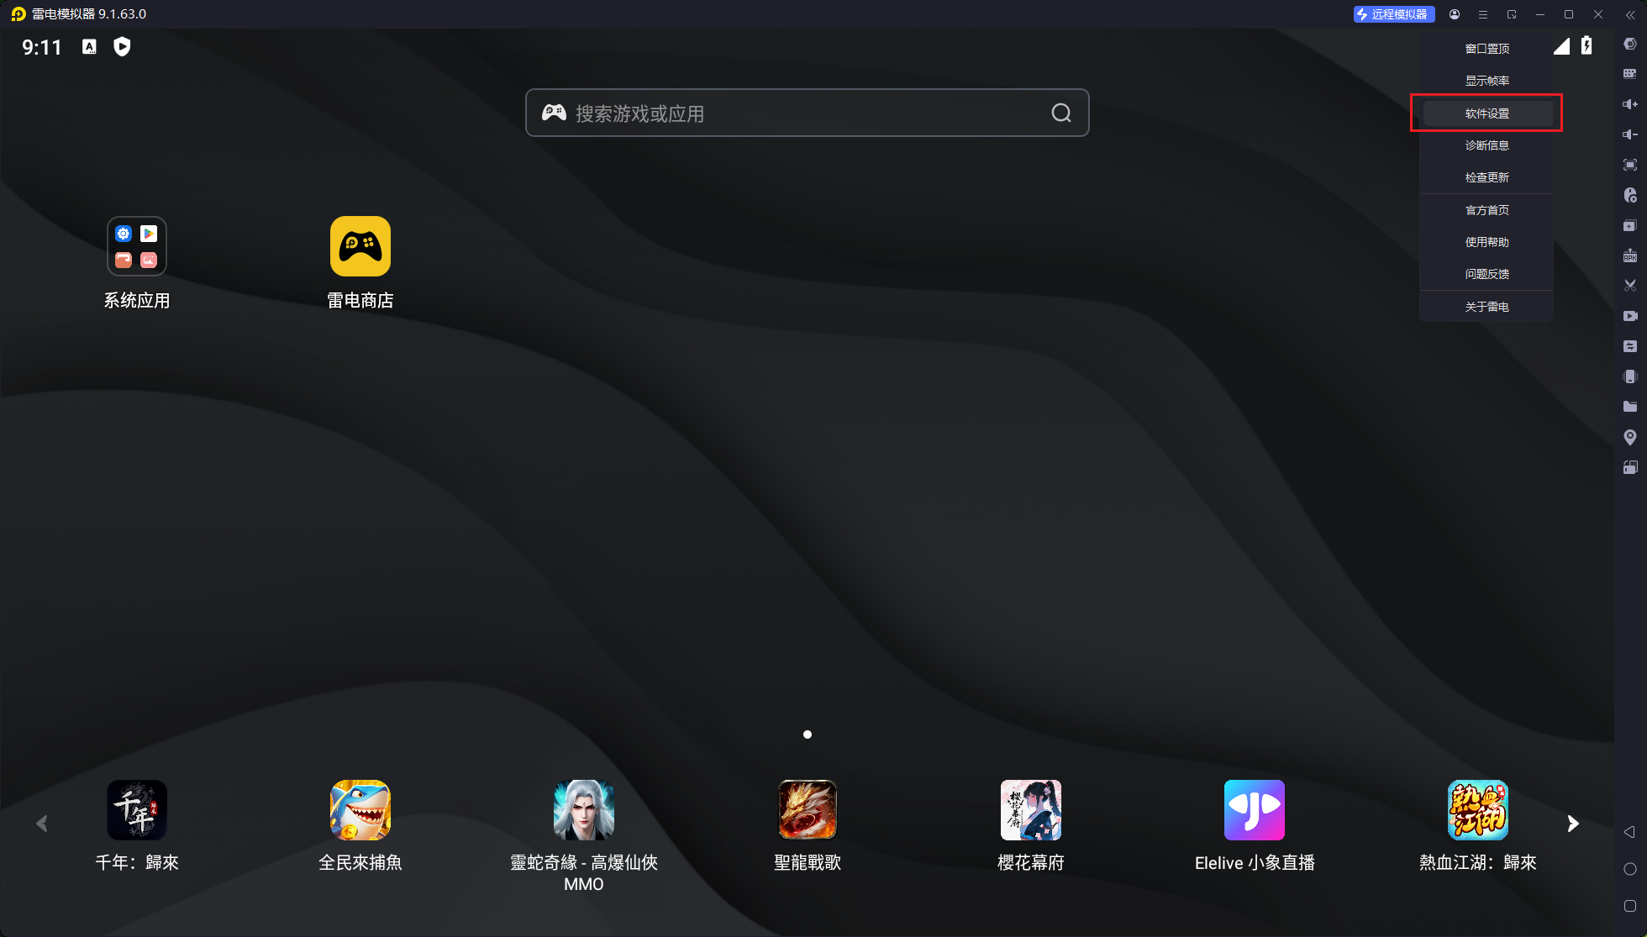Start the video recorder from sidebar
This screenshot has height=937, width=1647.
(1629, 316)
